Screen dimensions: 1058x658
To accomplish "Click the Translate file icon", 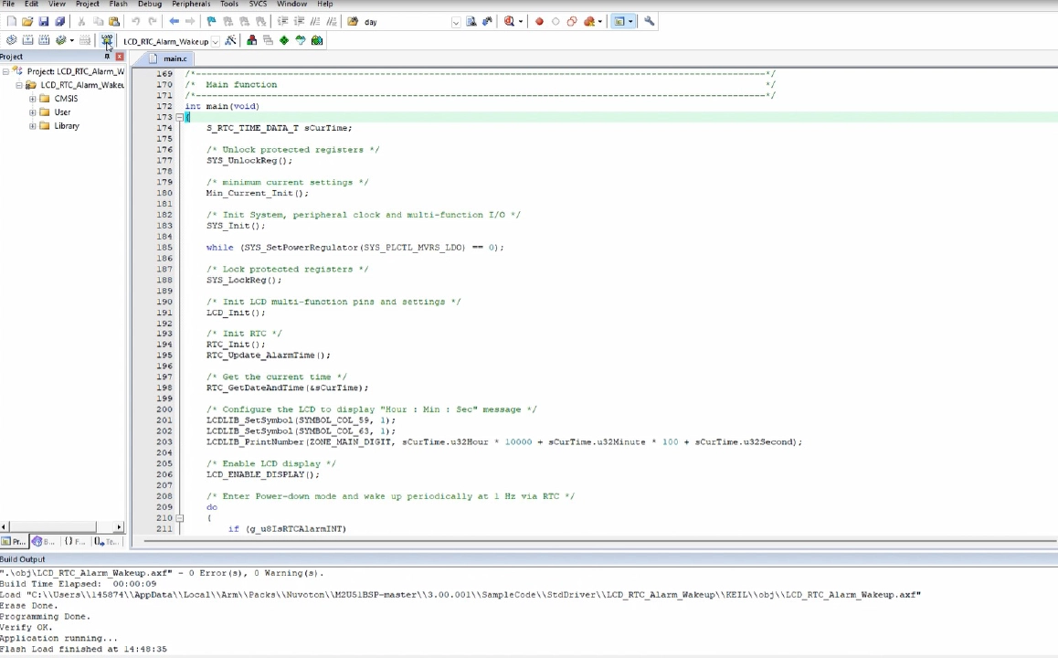I will coord(12,40).
